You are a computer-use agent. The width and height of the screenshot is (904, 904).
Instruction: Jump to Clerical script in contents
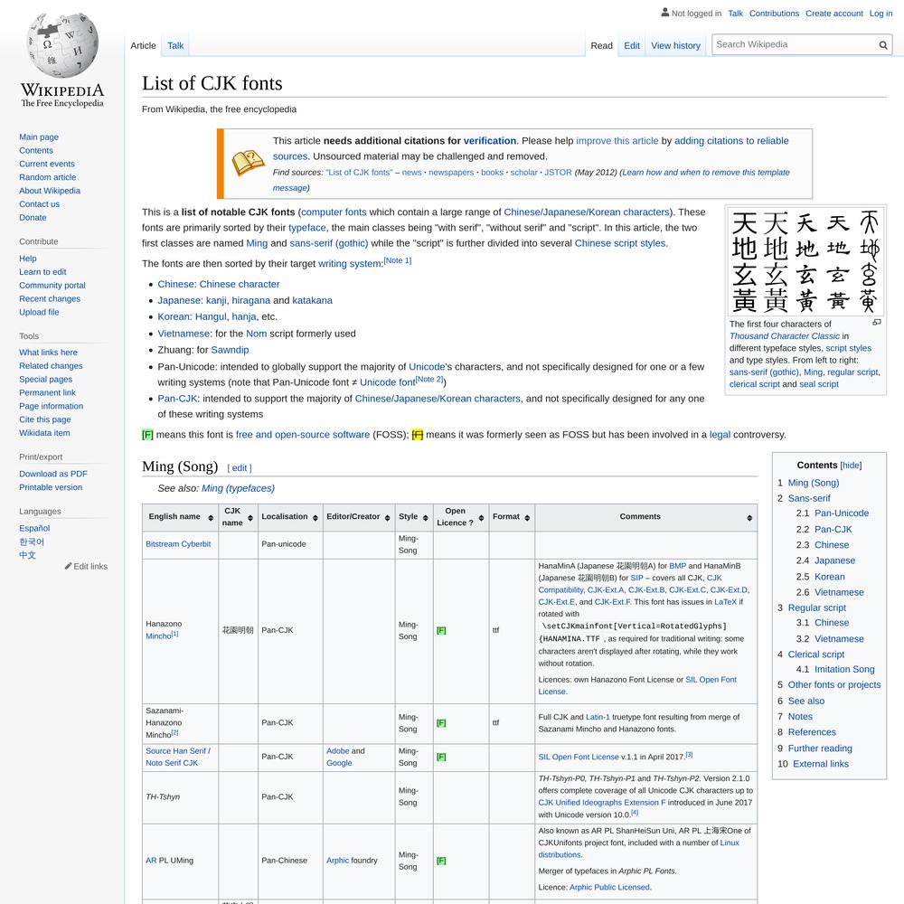click(x=815, y=654)
